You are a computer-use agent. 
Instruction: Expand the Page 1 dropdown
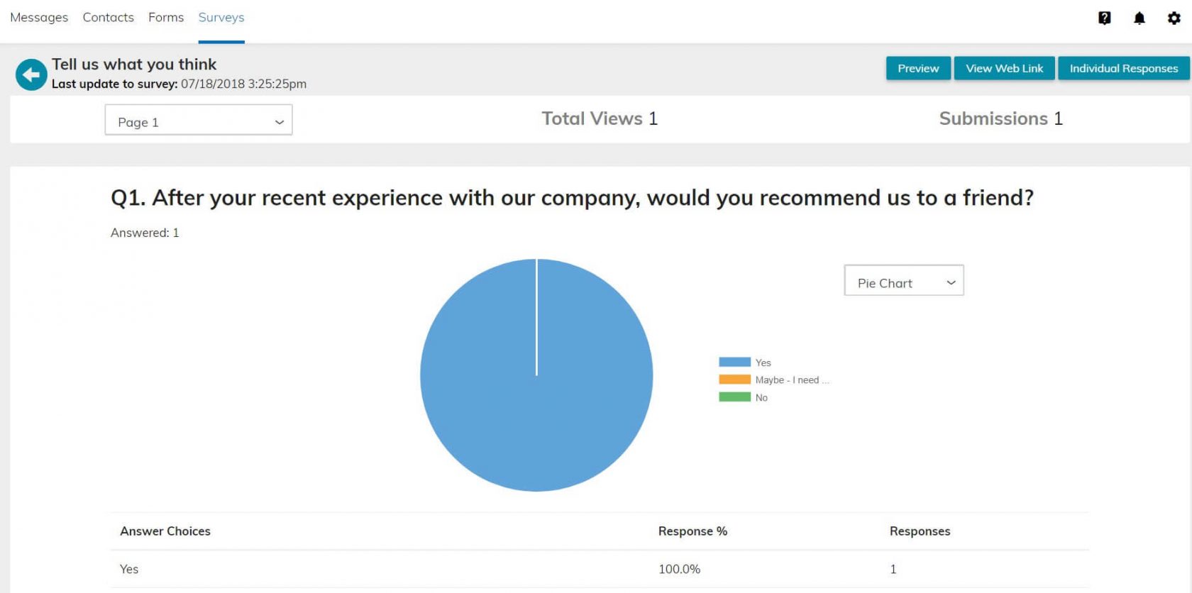pyautogui.click(x=199, y=121)
